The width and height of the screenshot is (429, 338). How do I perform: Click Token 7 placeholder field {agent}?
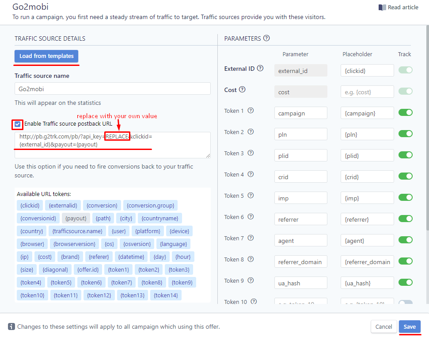pos(367,241)
